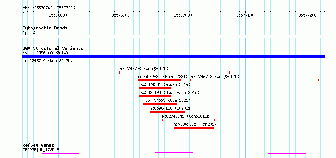
Task: Click the RefSeq Genes track title
Action: pos(38,146)
